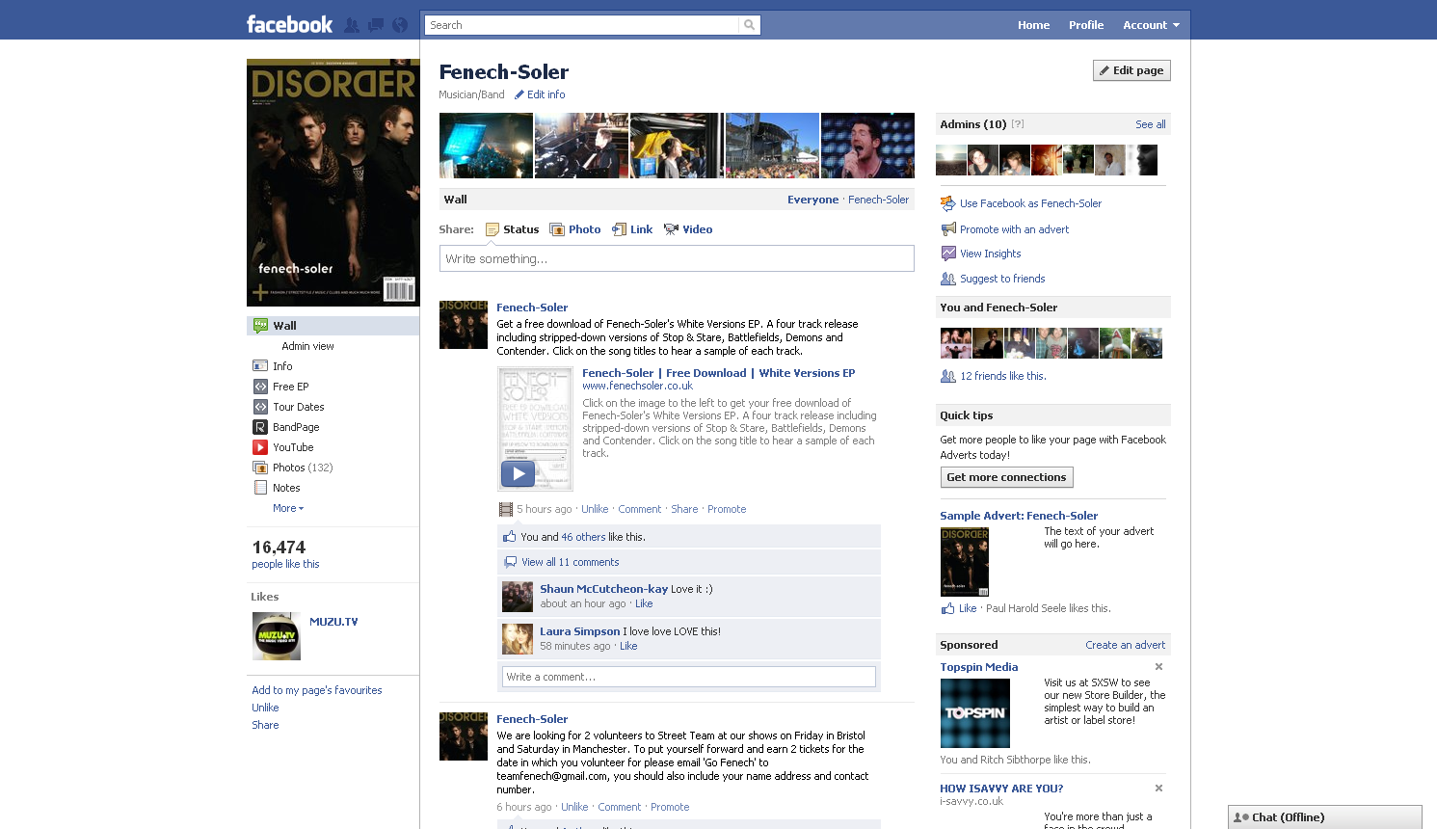Select Admin view in sidebar
The height and width of the screenshot is (829, 1437).
(308, 346)
